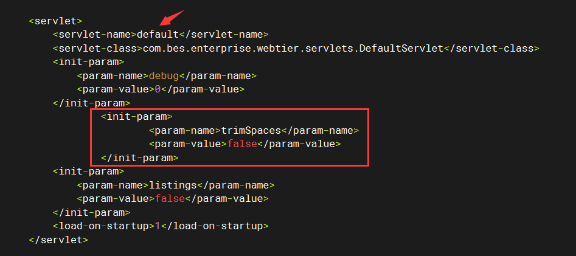Click the load-on-startup value 1
576x256 pixels.
click(x=158, y=226)
